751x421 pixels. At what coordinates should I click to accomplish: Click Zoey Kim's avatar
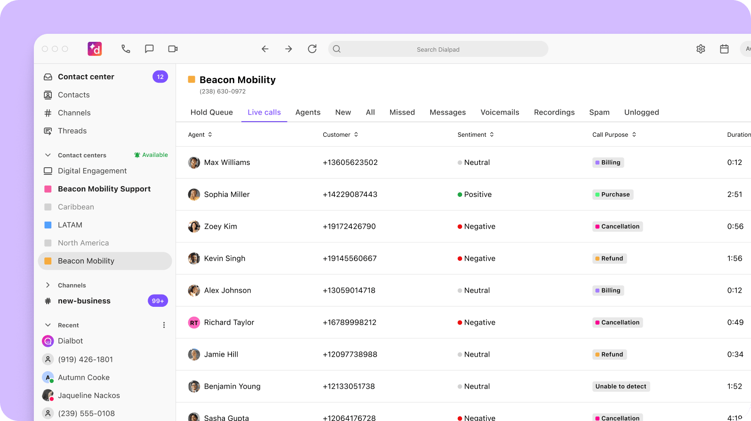point(194,226)
